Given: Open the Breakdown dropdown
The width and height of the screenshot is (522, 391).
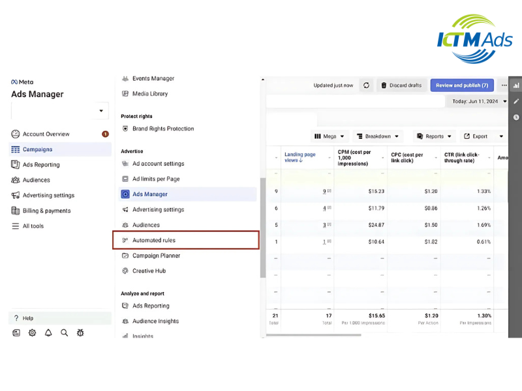Looking at the screenshot, I should point(378,136).
